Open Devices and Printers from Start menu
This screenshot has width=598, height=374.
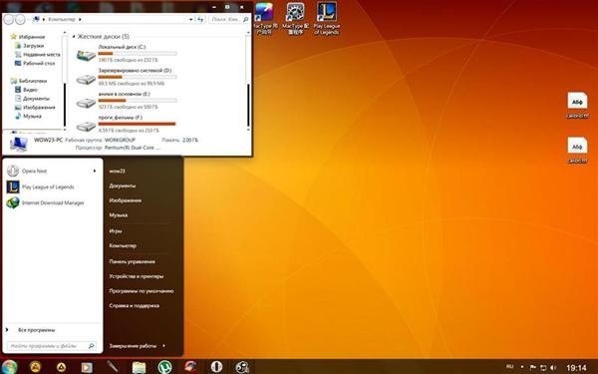pos(137,276)
